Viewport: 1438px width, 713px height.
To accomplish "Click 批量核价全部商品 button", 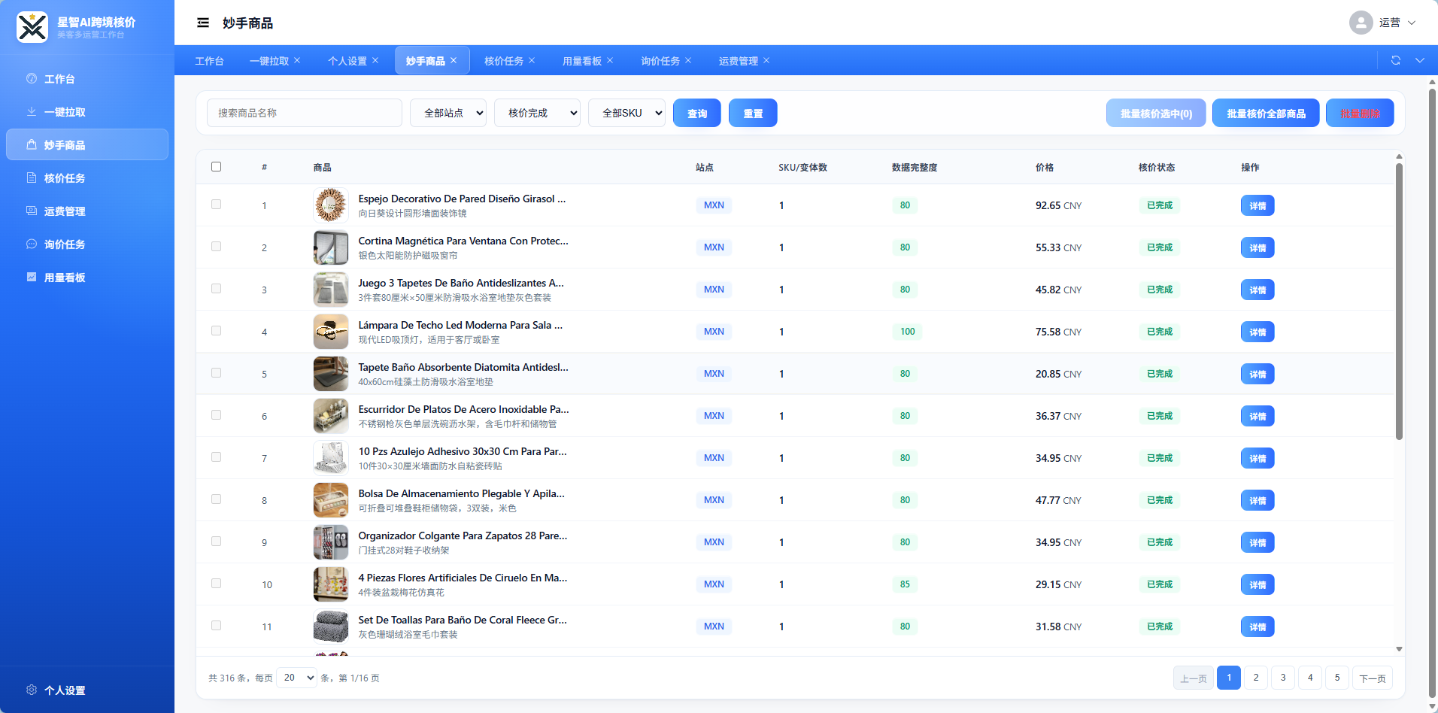I will coord(1266,113).
